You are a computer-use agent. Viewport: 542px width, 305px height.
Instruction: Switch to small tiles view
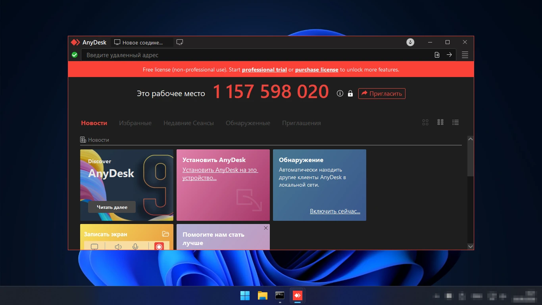(x=440, y=122)
